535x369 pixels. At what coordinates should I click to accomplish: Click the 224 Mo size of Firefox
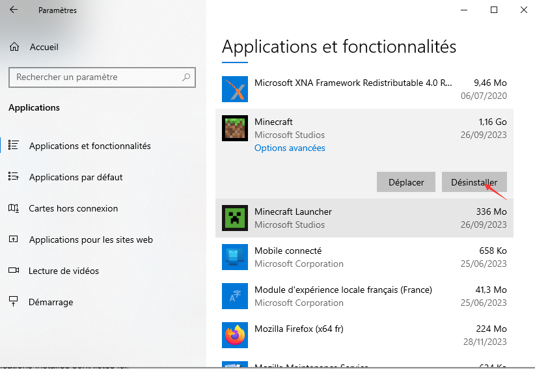click(x=491, y=329)
